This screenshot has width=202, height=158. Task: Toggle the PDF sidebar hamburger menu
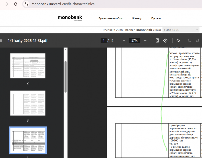coord(1,40)
